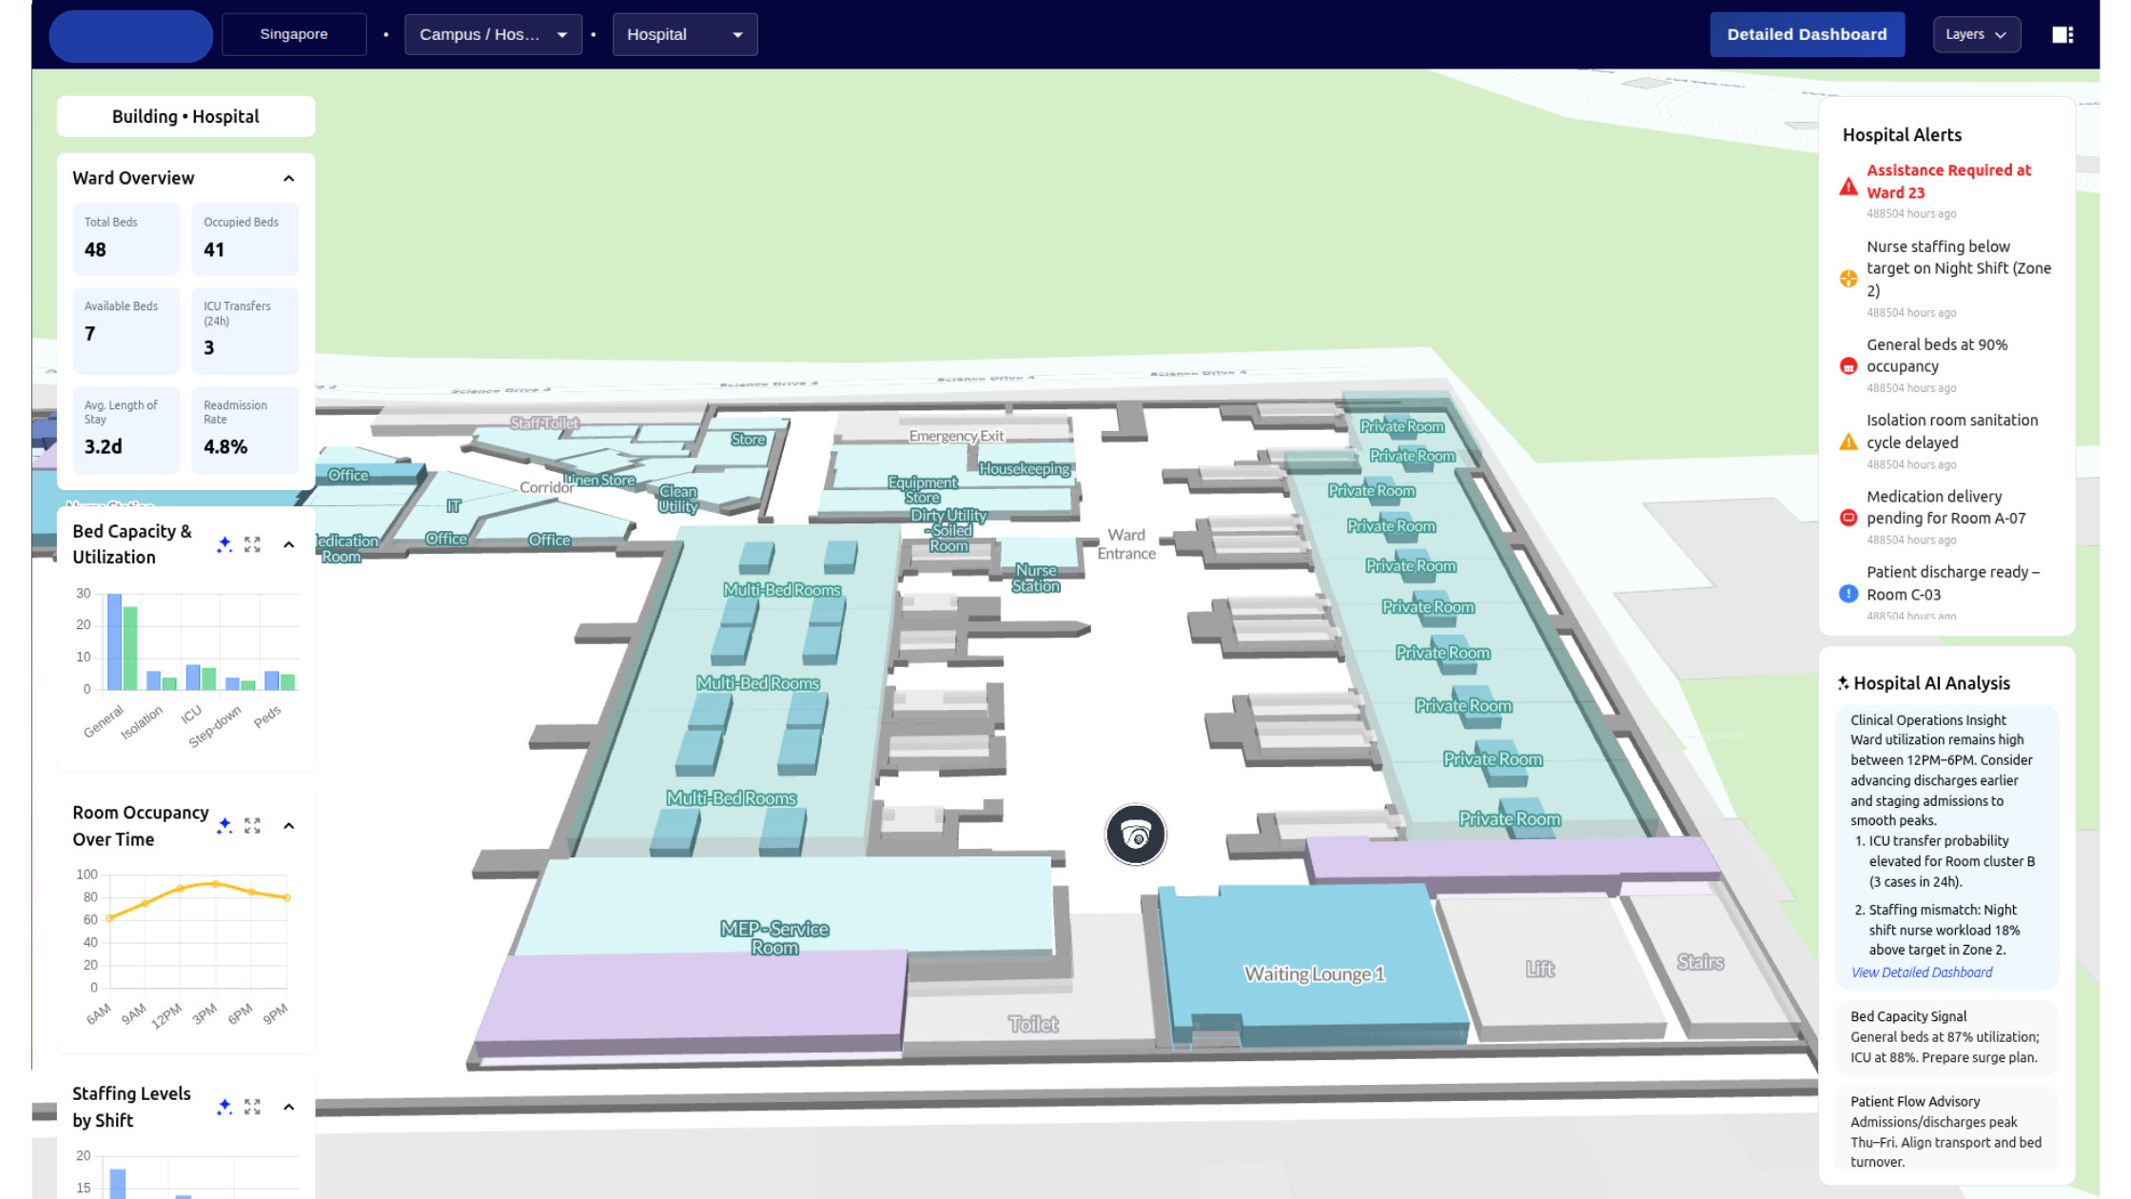Click red icon beside medication delivery alert
The width and height of the screenshot is (2131, 1199).
click(1848, 518)
